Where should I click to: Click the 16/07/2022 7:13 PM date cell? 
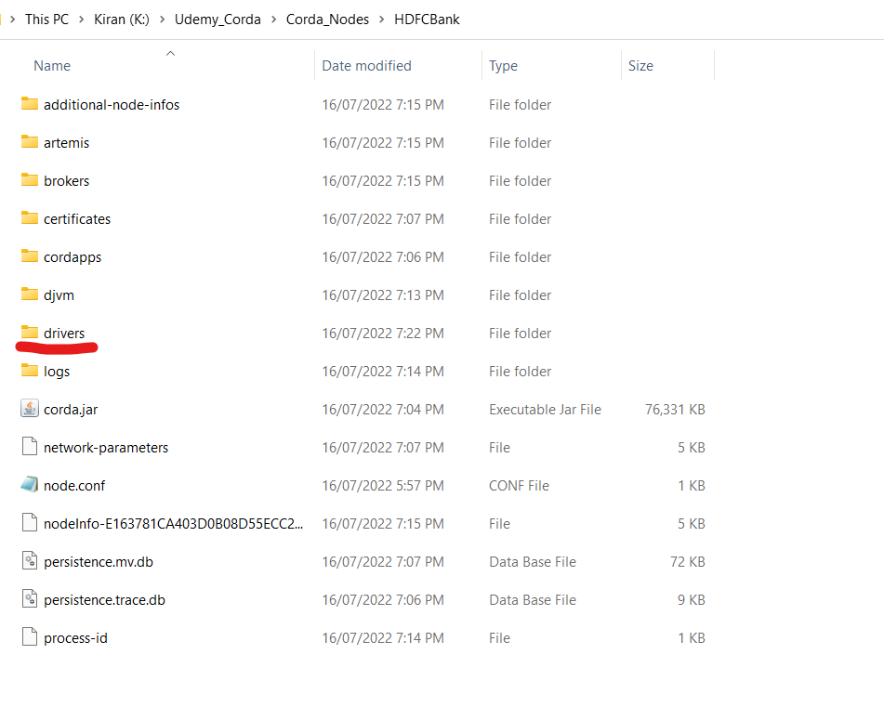pyautogui.click(x=383, y=295)
